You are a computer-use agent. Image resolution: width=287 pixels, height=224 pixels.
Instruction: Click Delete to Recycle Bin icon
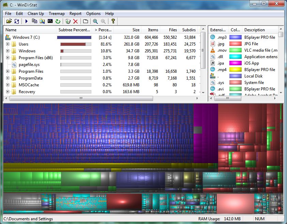68,21
